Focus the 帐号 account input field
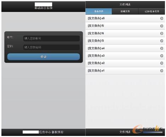Viewport: 166px width, 137px height. 51,38
